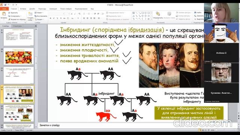
Task: Open the Вид ribbon tab
Action: [92, 9]
